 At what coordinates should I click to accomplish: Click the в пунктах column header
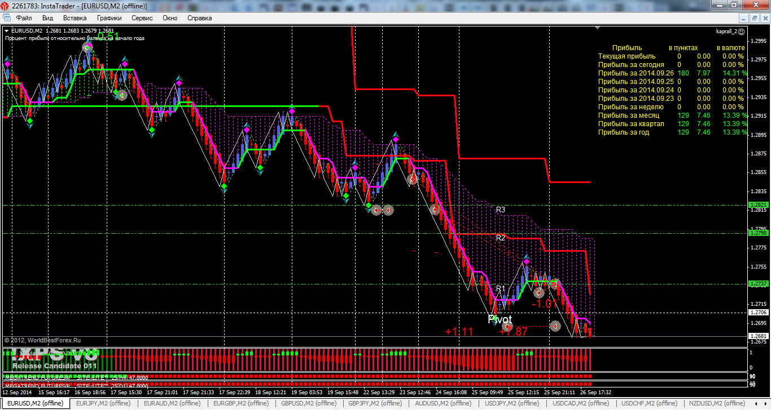click(x=684, y=48)
